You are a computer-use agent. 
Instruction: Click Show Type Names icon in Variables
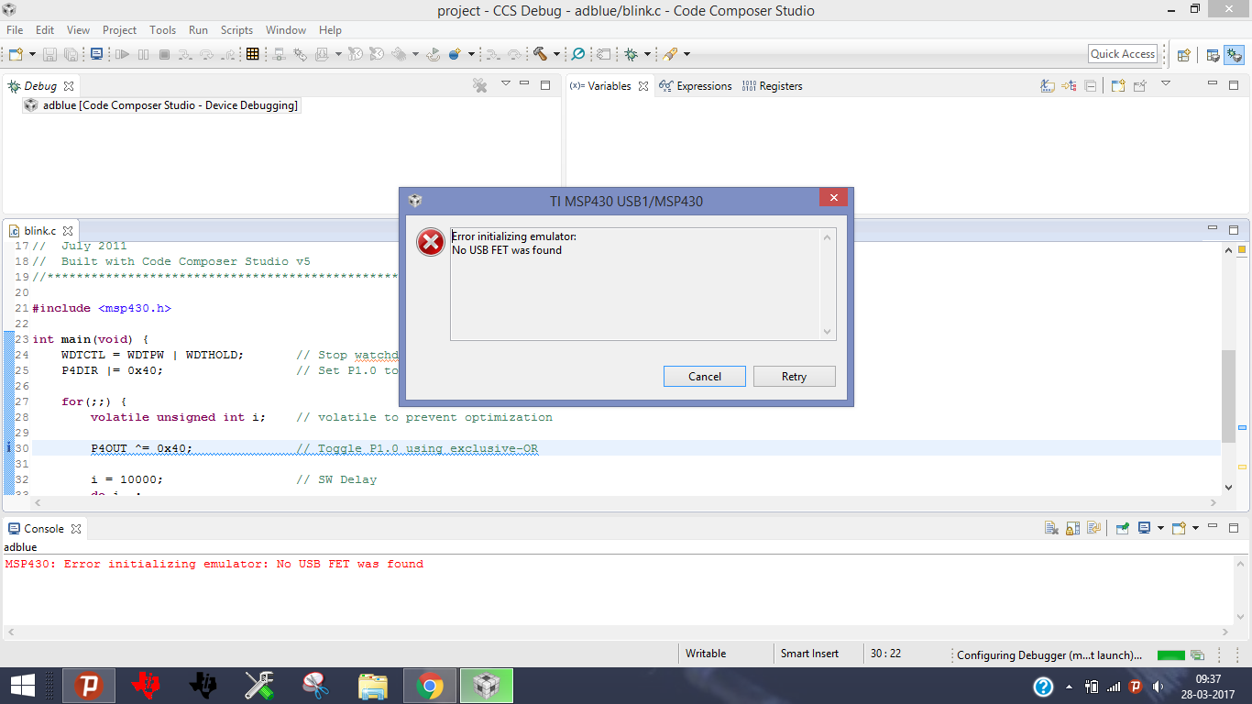pyautogui.click(x=1048, y=85)
